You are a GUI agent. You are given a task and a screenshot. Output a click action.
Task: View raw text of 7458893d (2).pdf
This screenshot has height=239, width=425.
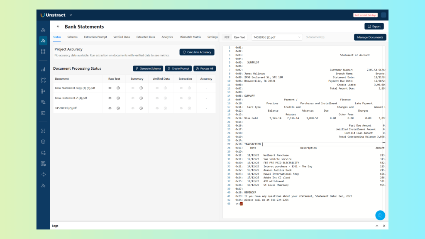pyautogui.click(x=110, y=108)
